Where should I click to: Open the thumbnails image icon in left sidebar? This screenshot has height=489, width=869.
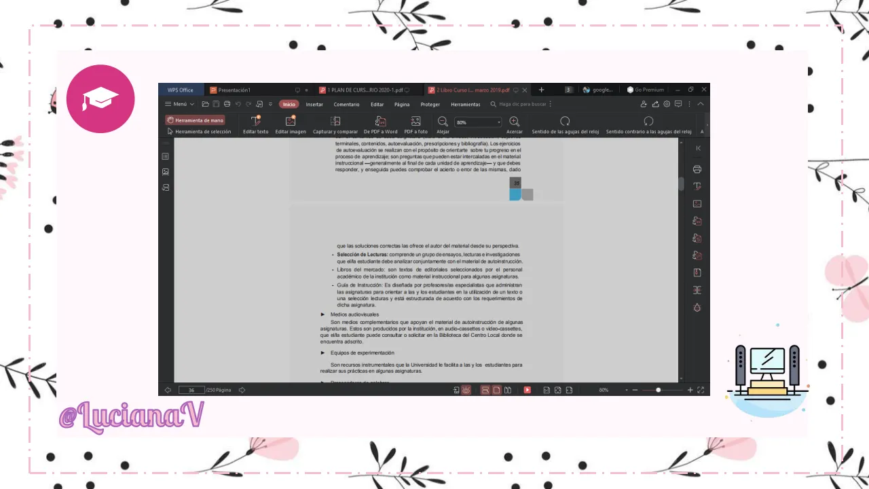(166, 172)
